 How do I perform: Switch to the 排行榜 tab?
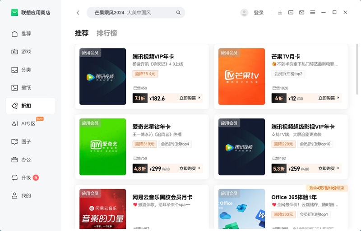[107, 33]
